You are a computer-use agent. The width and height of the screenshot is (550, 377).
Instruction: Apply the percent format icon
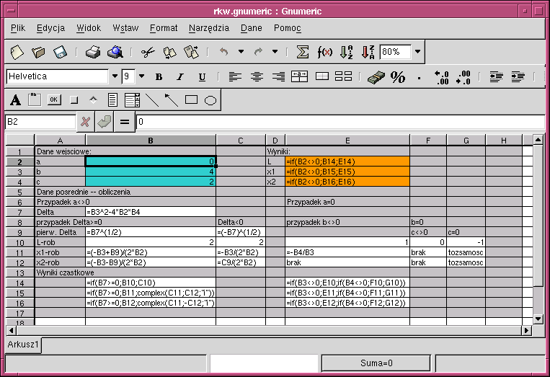(x=398, y=77)
